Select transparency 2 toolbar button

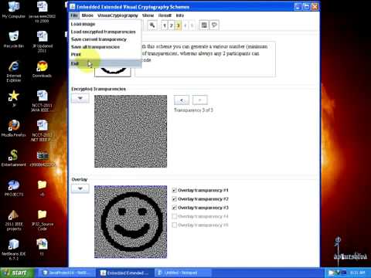click(172, 25)
